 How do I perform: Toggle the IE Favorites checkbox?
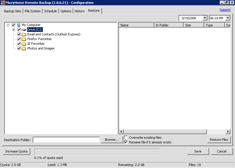coord(19,44)
